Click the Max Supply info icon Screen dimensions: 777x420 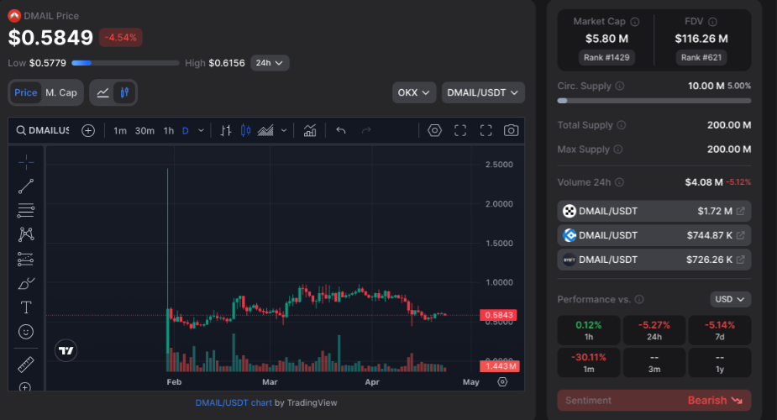pyautogui.click(x=618, y=149)
